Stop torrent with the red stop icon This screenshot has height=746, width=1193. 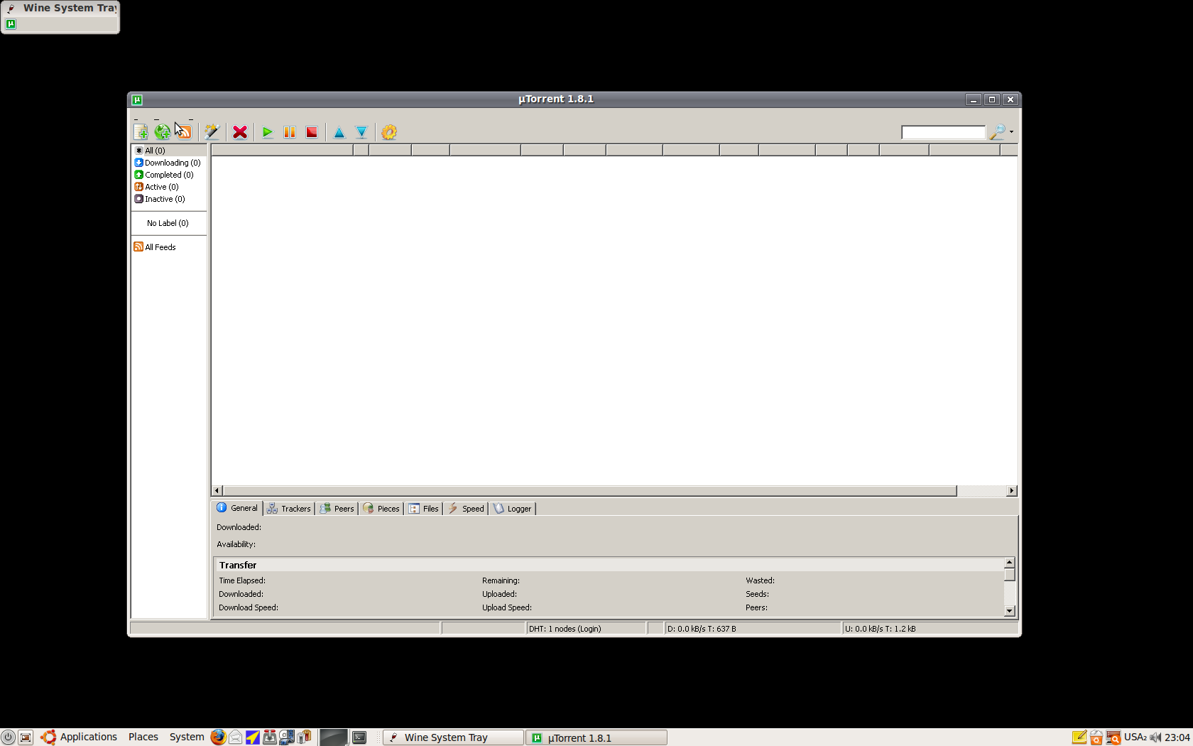click(x=312, y=132)
